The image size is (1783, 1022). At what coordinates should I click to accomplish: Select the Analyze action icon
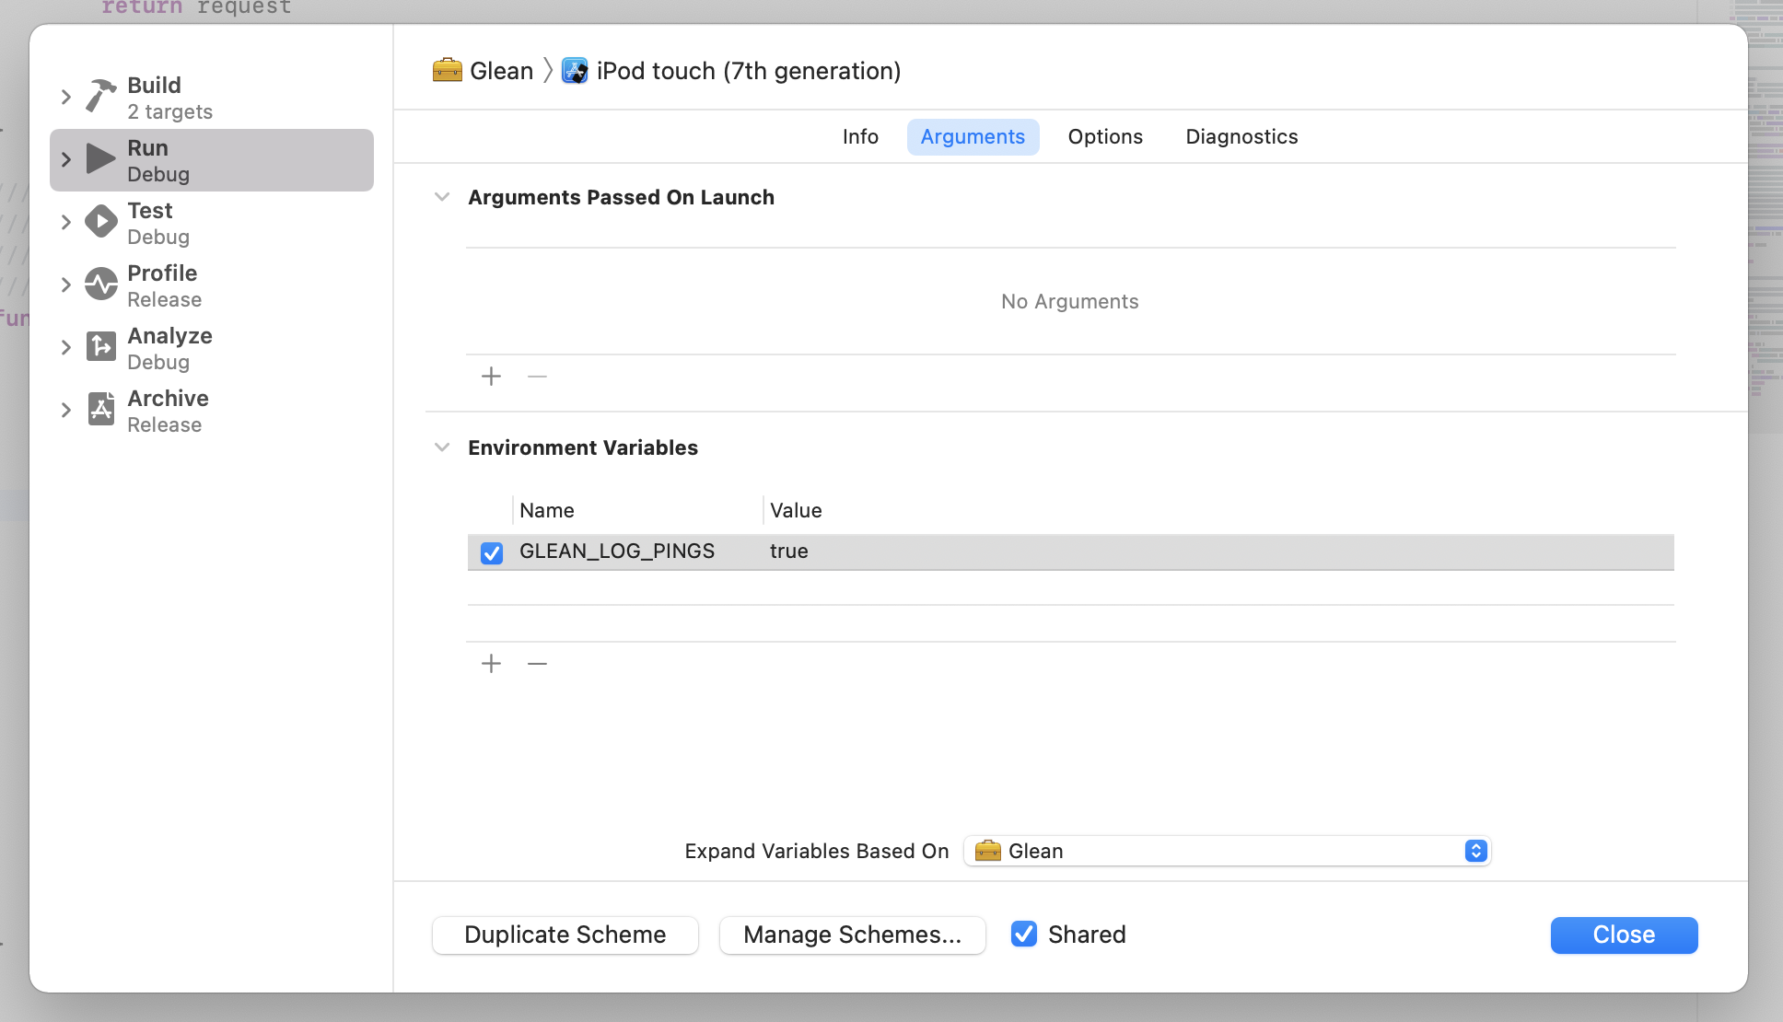100,347
